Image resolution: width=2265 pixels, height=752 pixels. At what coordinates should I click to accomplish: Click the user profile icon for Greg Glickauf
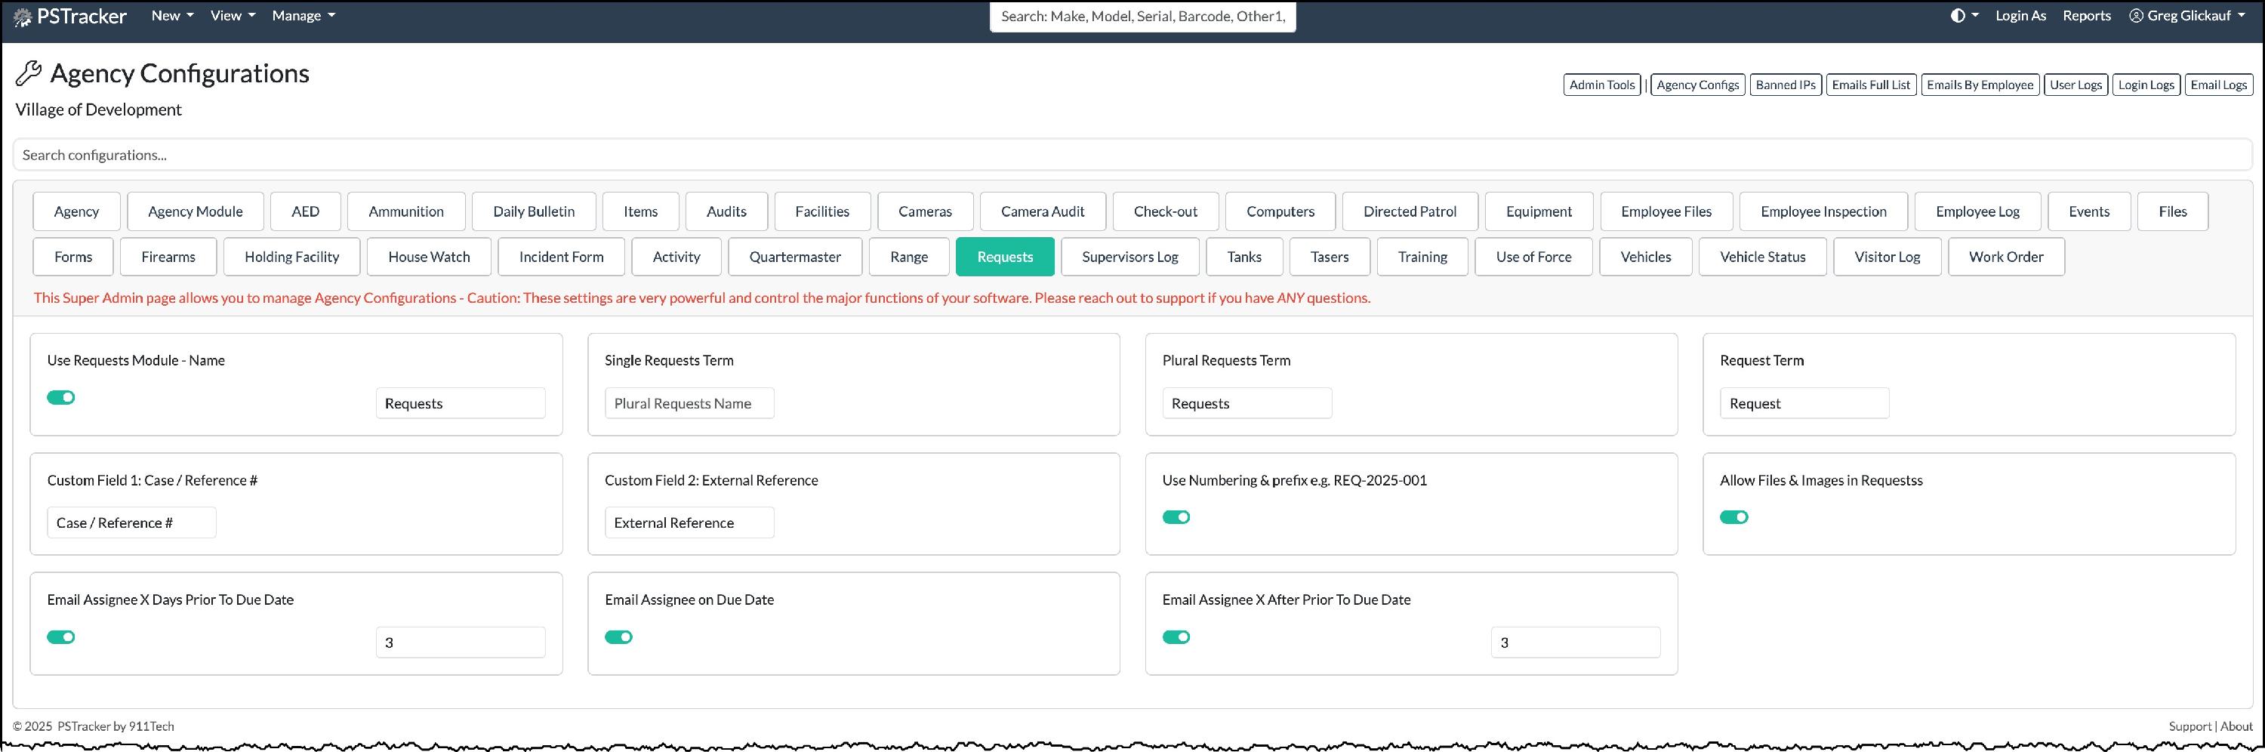2136,16
